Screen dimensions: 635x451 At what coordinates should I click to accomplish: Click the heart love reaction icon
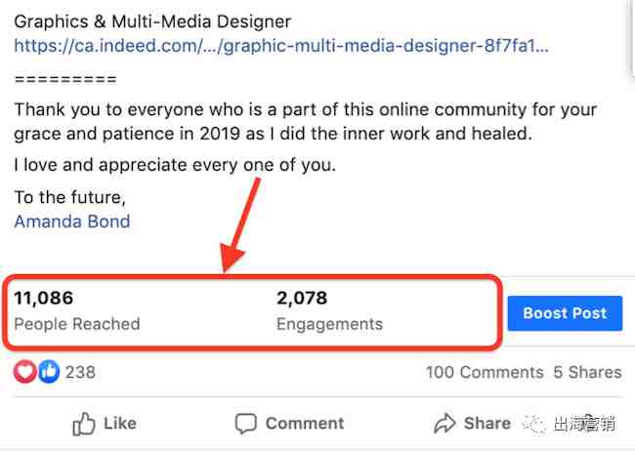[25, 371]
